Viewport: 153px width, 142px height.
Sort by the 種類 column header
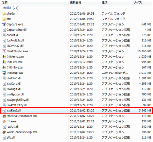(x=116, y=2)
